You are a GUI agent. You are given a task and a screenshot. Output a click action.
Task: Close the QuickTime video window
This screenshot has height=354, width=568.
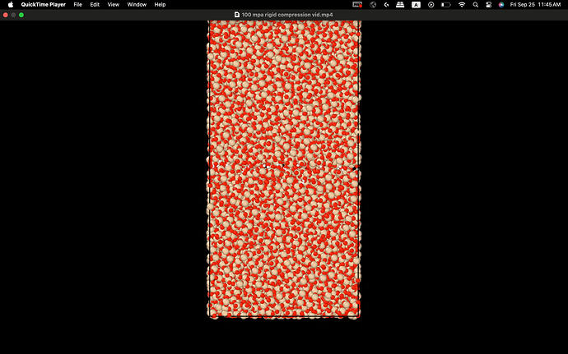[6, 15]
